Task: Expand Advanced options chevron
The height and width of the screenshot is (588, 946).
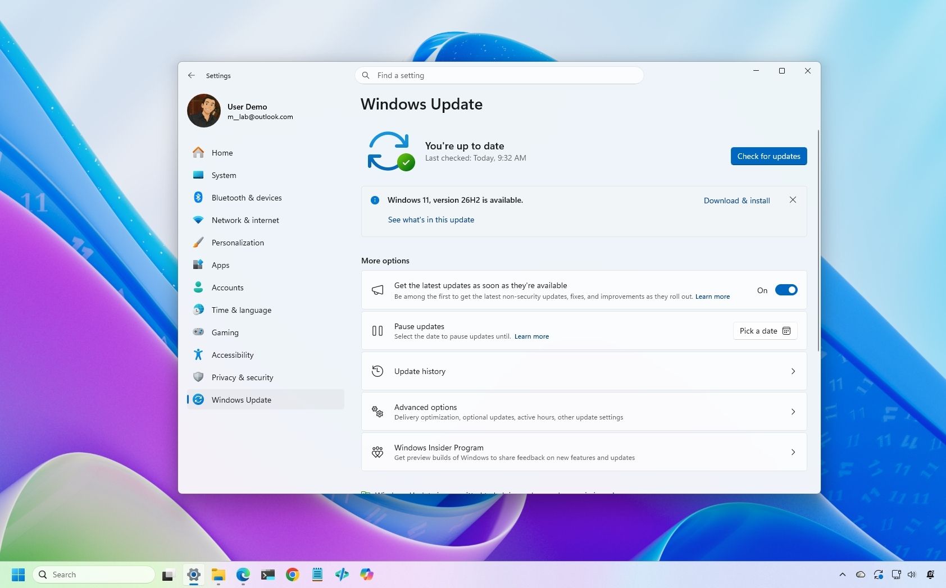Action: [x=793, y=412]
